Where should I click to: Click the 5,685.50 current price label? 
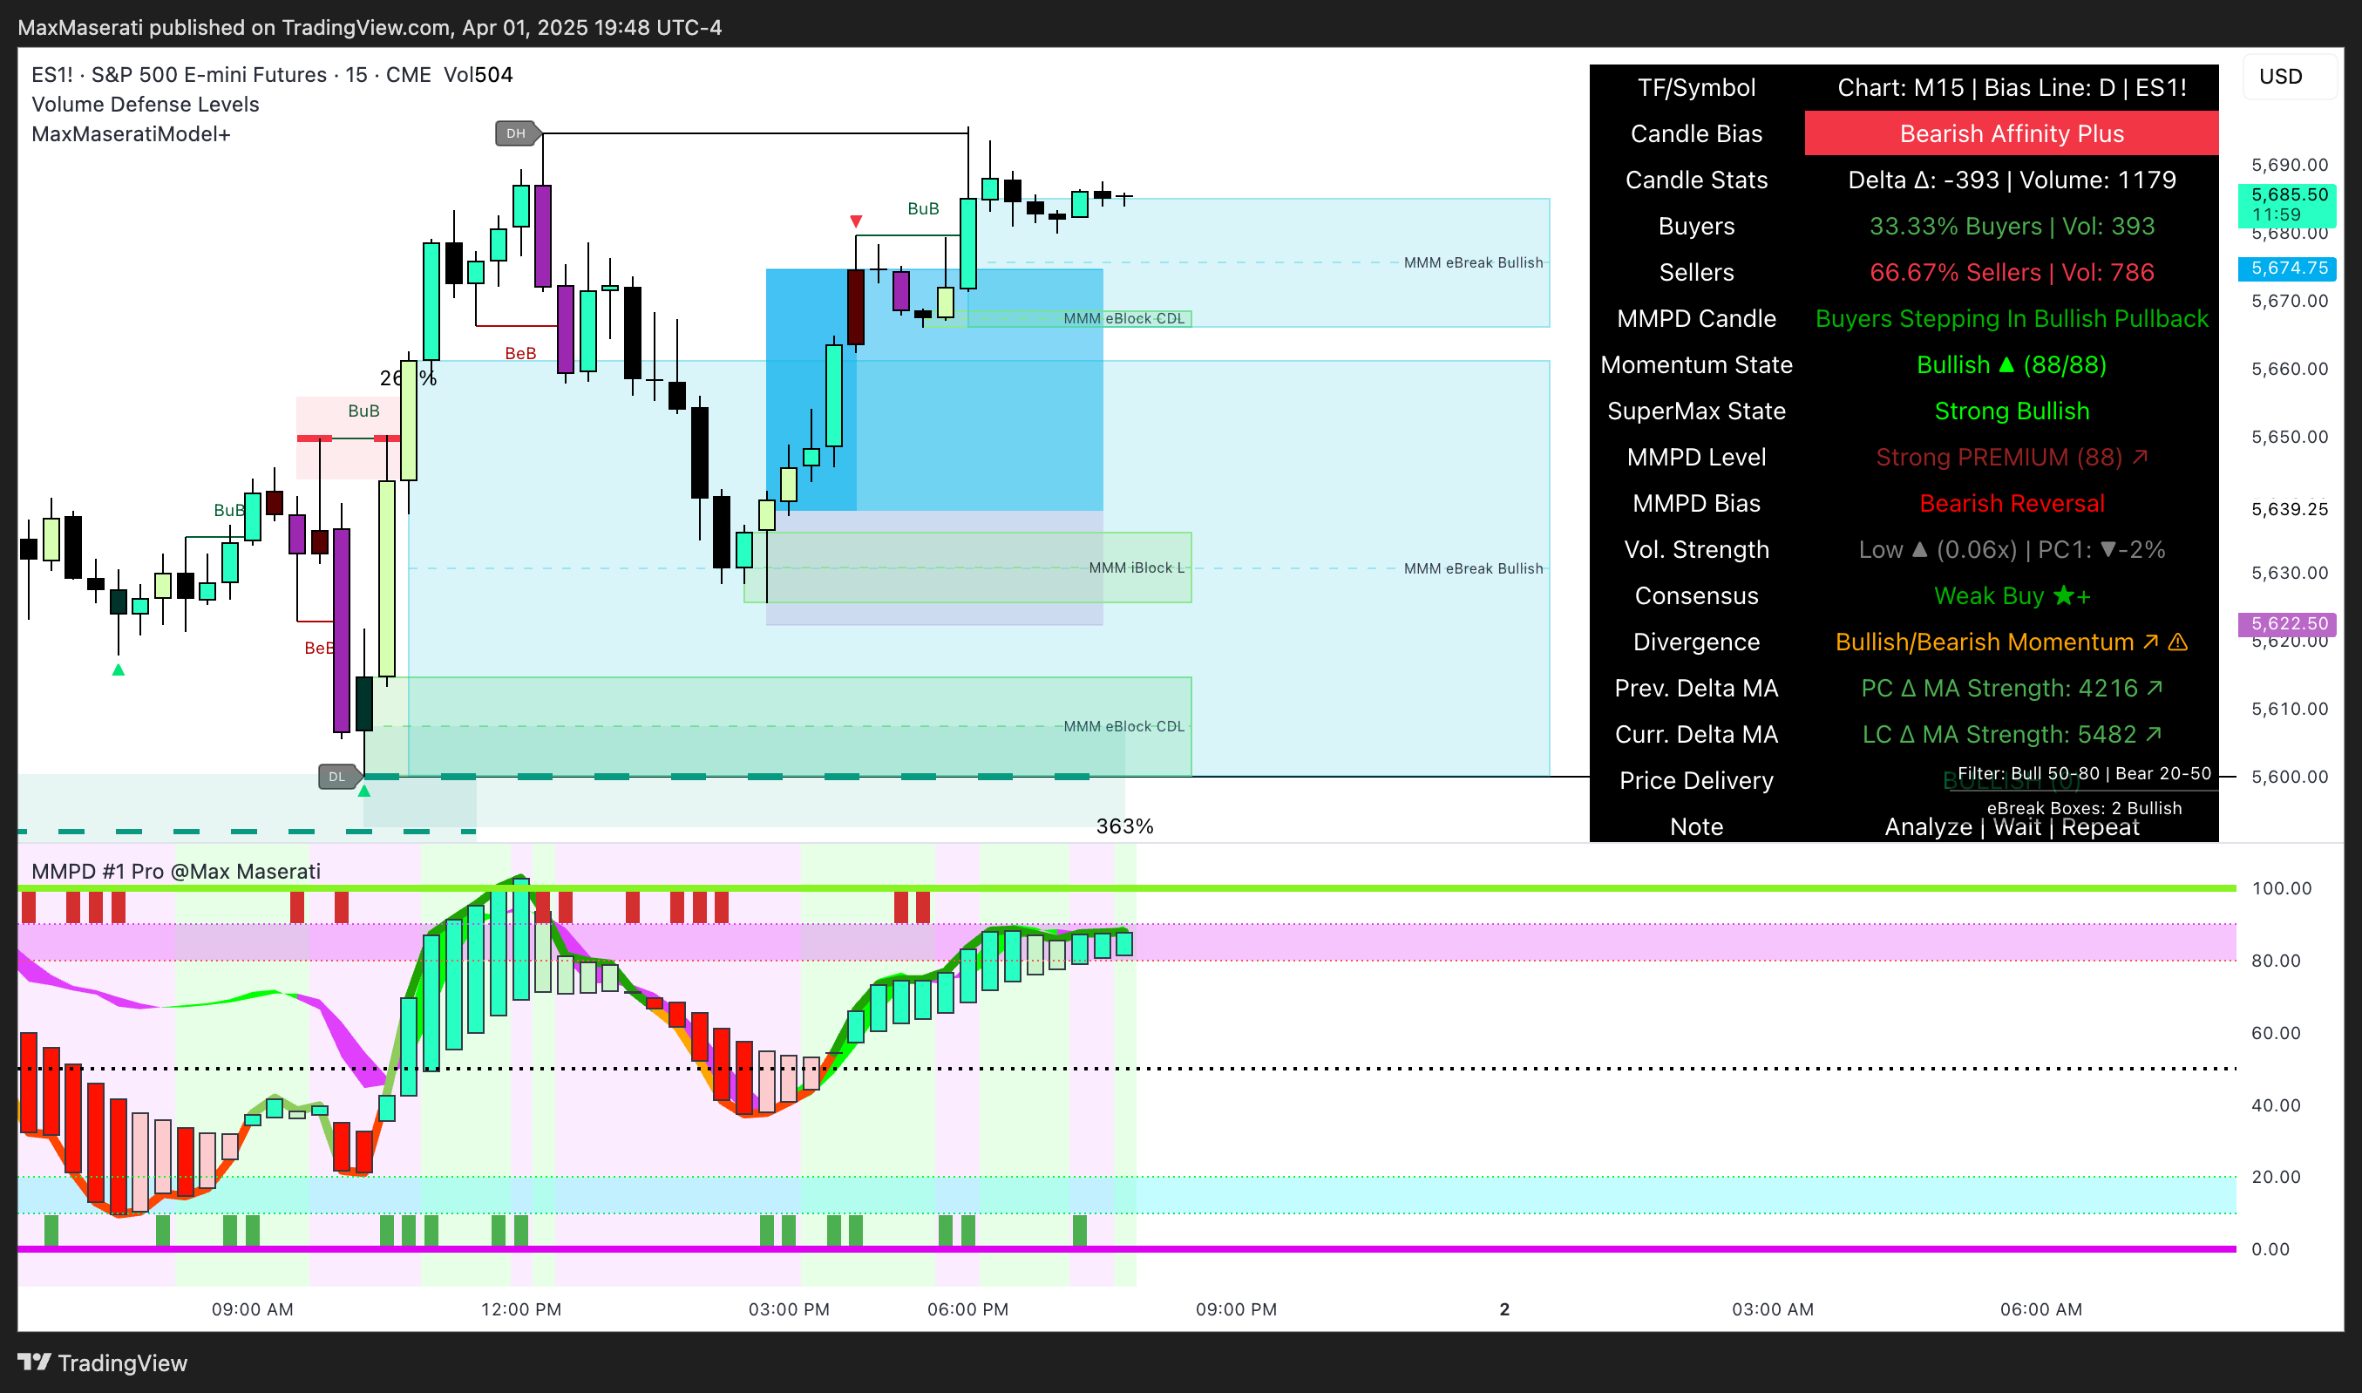2288,204
